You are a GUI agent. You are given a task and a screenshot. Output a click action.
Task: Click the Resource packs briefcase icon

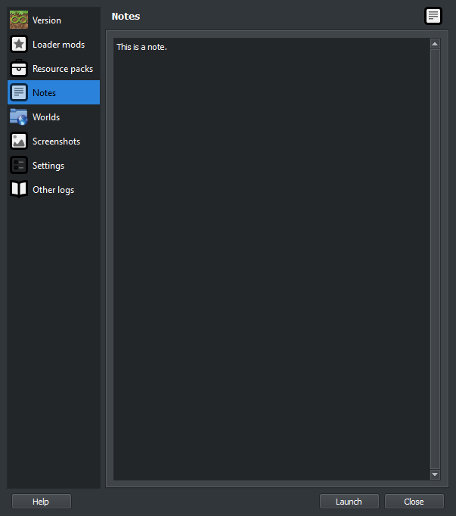pos(19,68)
